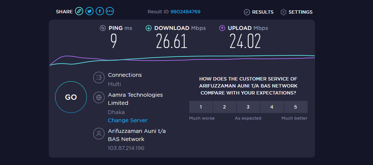Open the Settings gear icon

(x=284, y=12)
